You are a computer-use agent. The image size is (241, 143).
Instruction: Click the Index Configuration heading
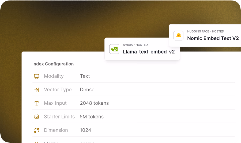53,64
